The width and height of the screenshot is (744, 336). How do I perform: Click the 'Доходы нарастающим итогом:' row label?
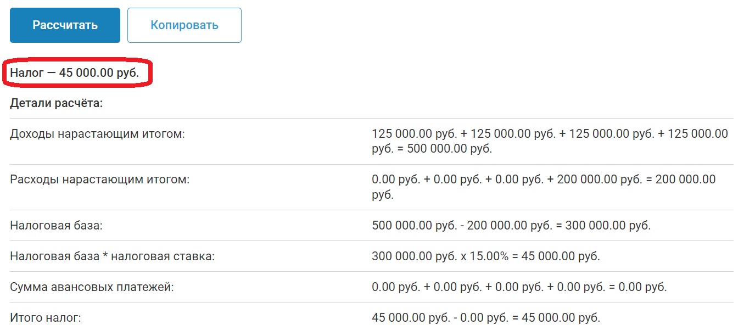[x=97, y=134]
